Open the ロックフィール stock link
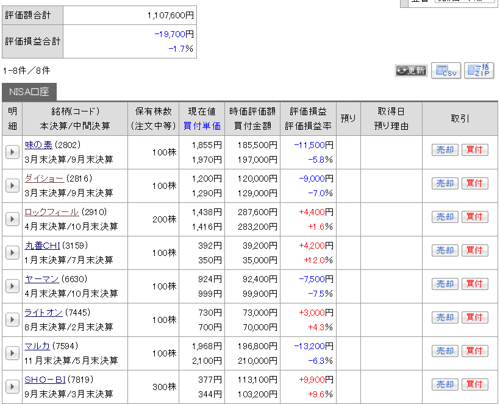The image size is (500, 404). 52,212
